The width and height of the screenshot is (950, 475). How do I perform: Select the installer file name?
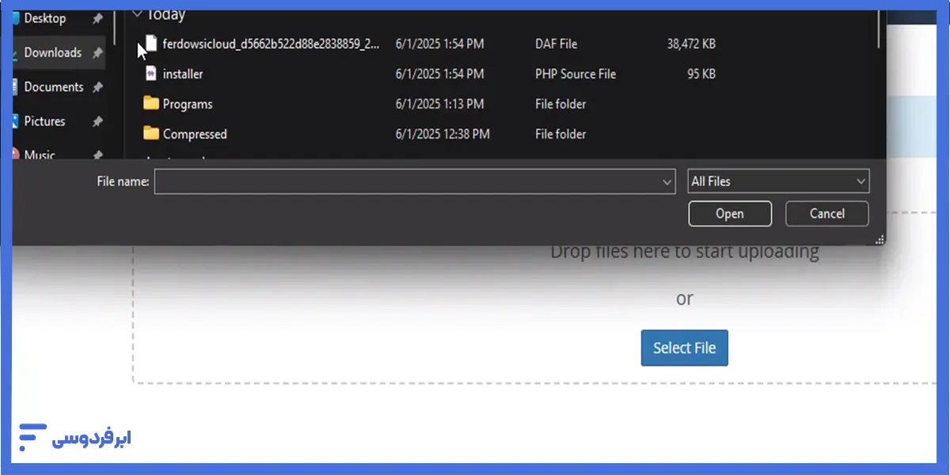[x=183, y=74]
